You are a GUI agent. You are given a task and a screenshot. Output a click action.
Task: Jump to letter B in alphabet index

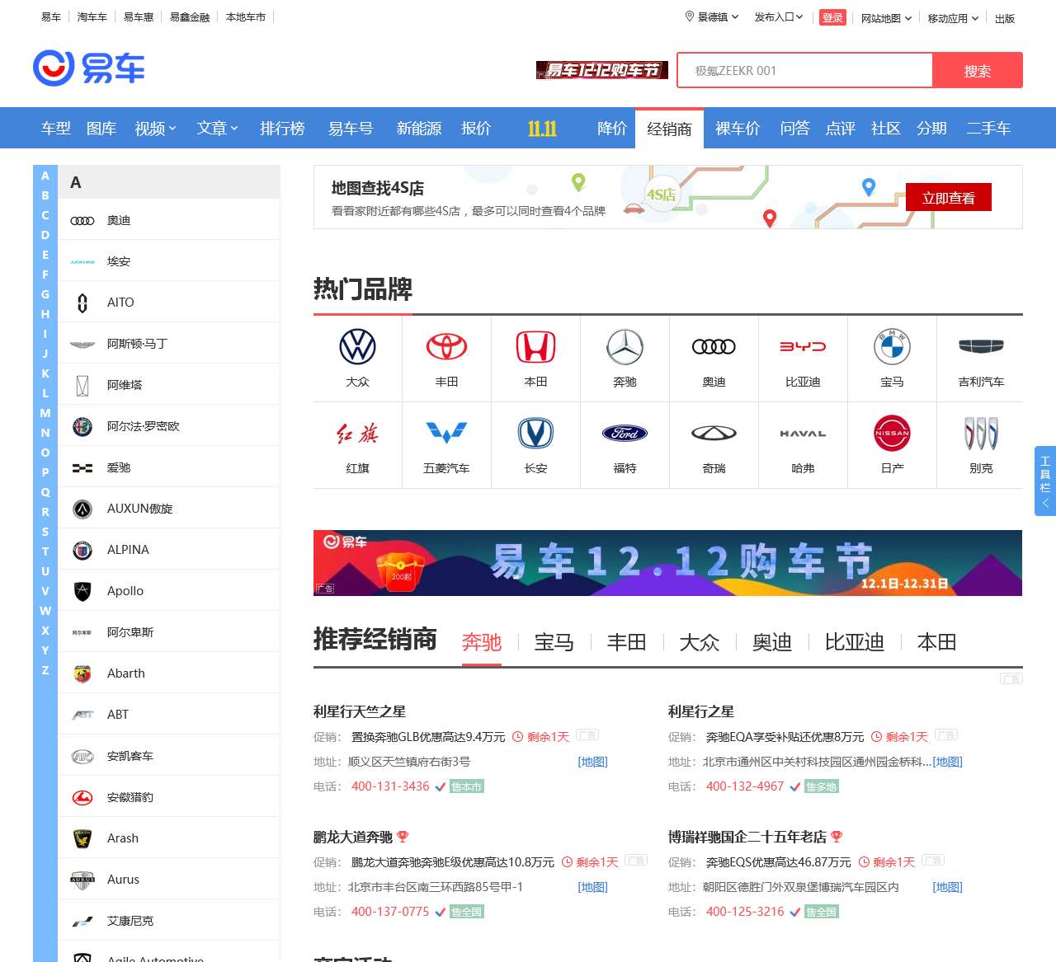[45, 195]
